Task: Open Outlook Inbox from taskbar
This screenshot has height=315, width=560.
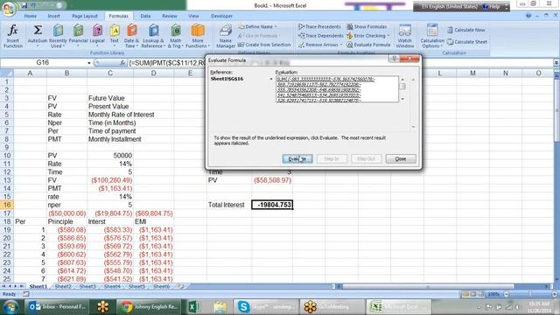Action: tap(57, 307)
